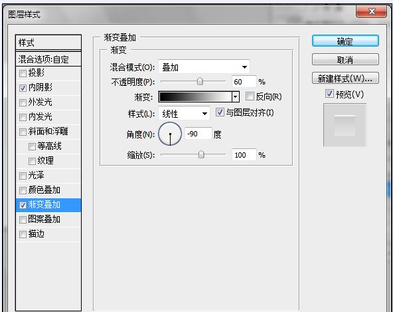Click the 新建样式(W)... button
The width and height of the screenshot is (393, 312).
point(345,78)
